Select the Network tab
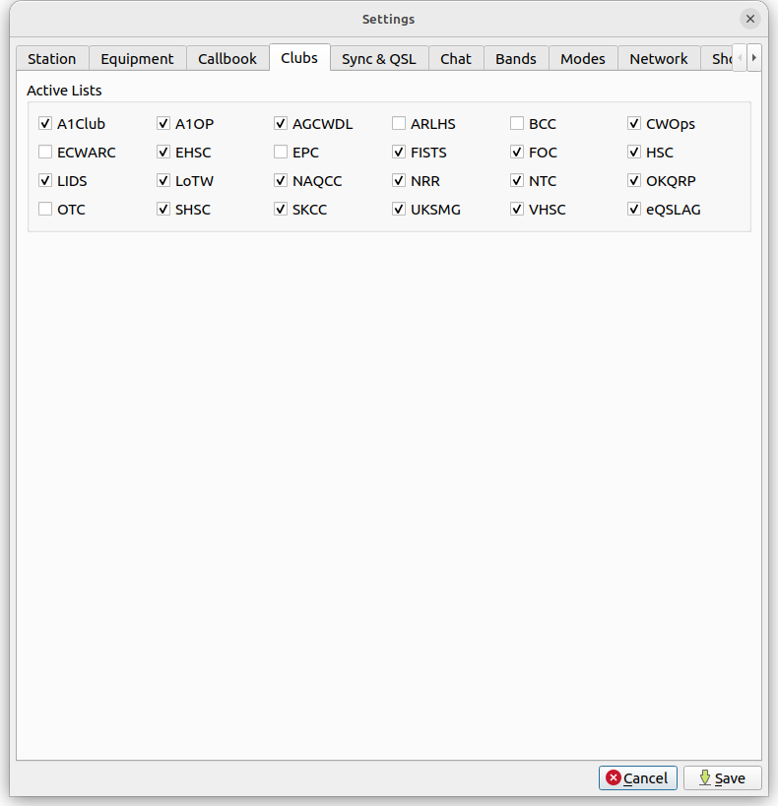The image size is (778, 806). click(x=659, y=59)
